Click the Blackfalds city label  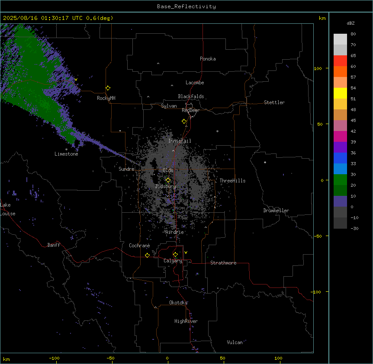[x=191, y=96]
